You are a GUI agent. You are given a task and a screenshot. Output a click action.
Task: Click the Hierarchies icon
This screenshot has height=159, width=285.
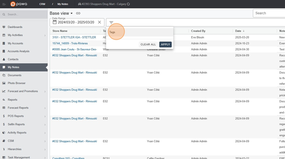pos(4,149)
